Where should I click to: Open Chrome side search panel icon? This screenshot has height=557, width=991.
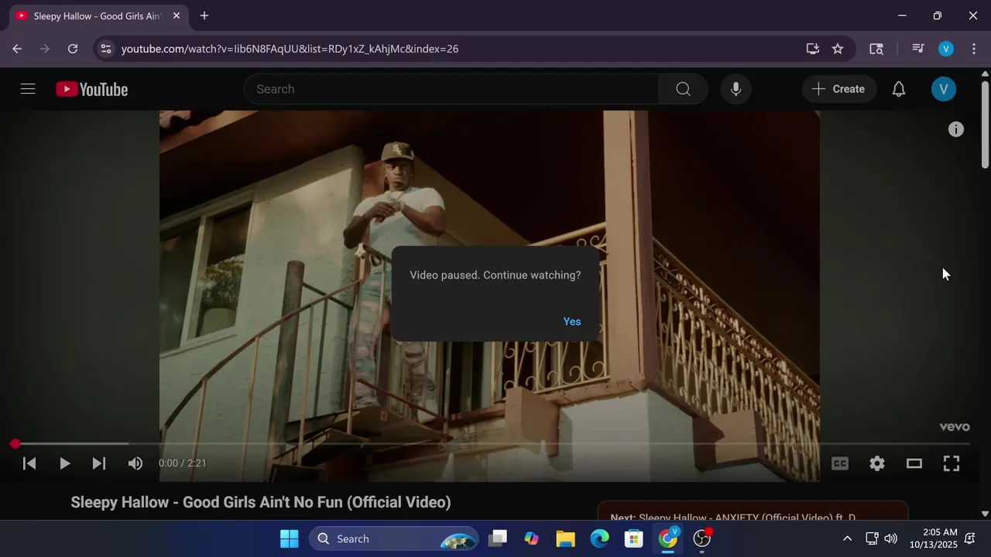coord(876,49)
